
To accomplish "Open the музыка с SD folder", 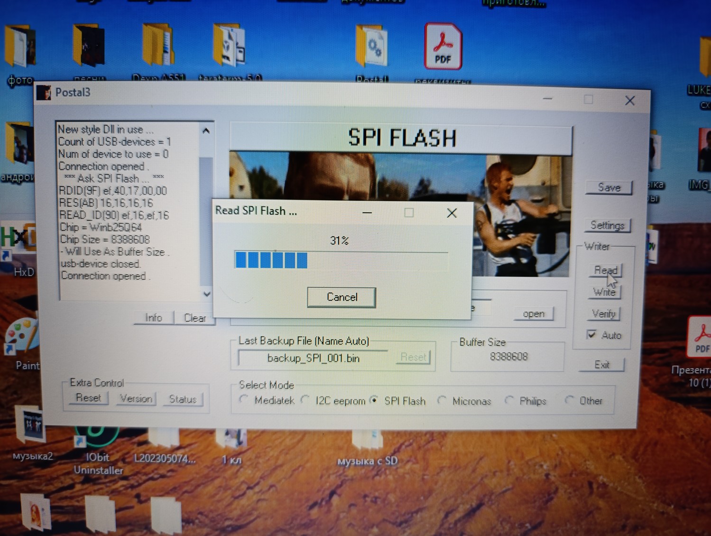I will (368, 442).
